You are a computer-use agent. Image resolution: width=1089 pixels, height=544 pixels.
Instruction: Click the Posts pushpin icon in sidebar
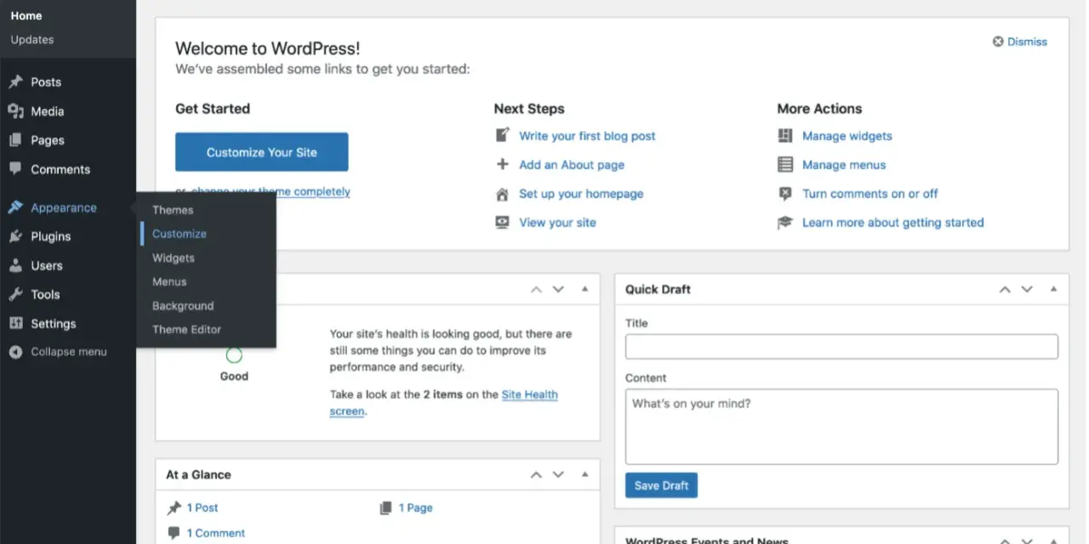(x=15, y=82)
